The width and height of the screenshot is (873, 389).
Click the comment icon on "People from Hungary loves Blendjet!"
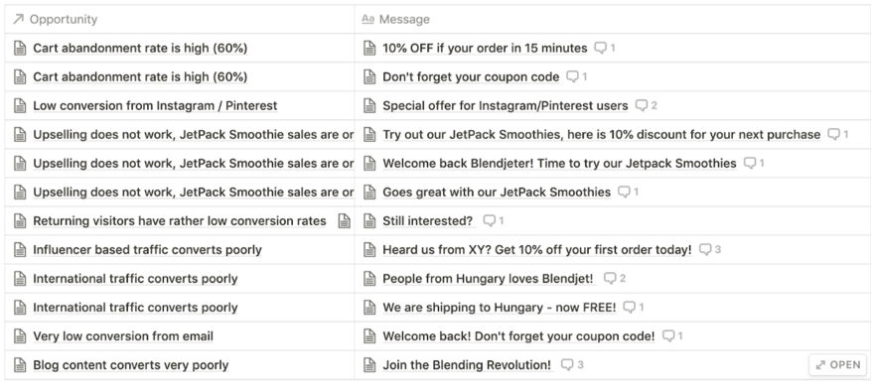[x=610, y=278]
